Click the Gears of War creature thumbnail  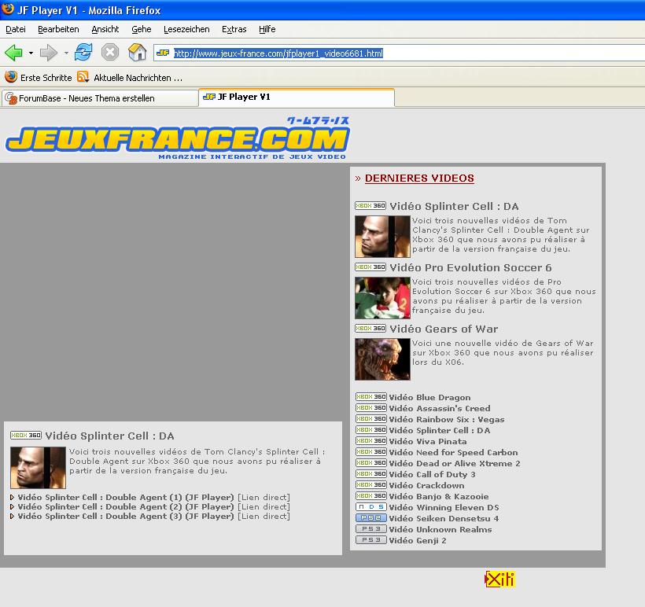click(x=382, y=359)
